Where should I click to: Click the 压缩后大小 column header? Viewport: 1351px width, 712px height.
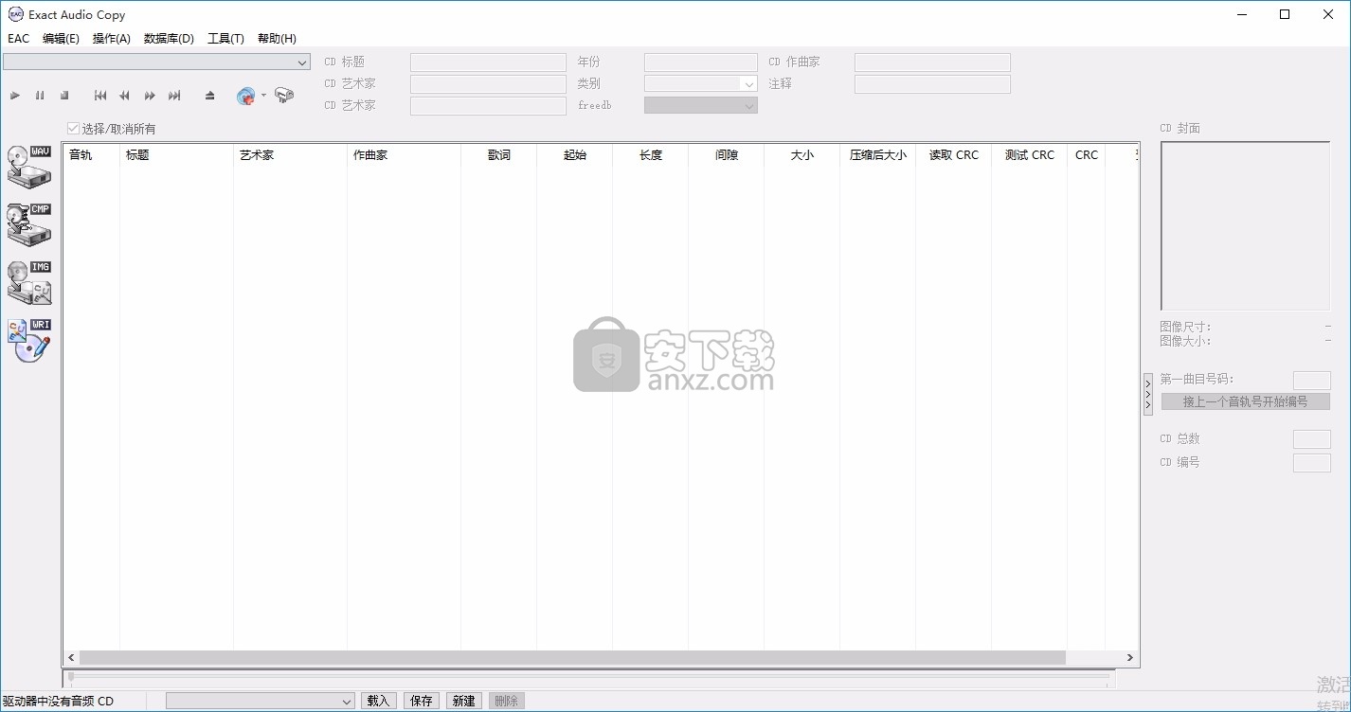[878, 155]
